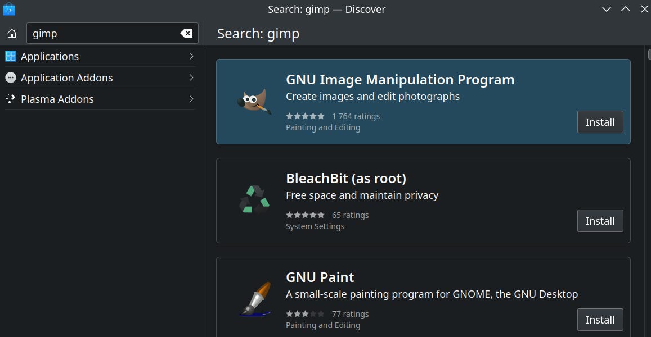Screen dimensions: 651x337
Task: Expand the Application Addons category
Action: point(191,78)
